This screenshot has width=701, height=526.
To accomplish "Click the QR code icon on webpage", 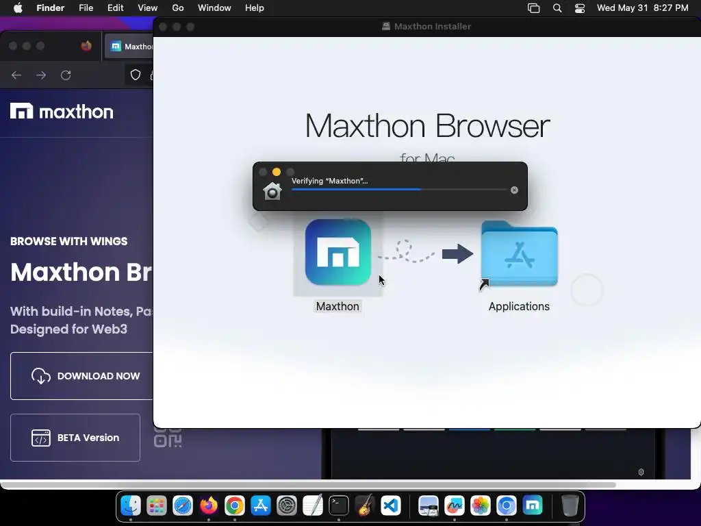I will point(168,438).
